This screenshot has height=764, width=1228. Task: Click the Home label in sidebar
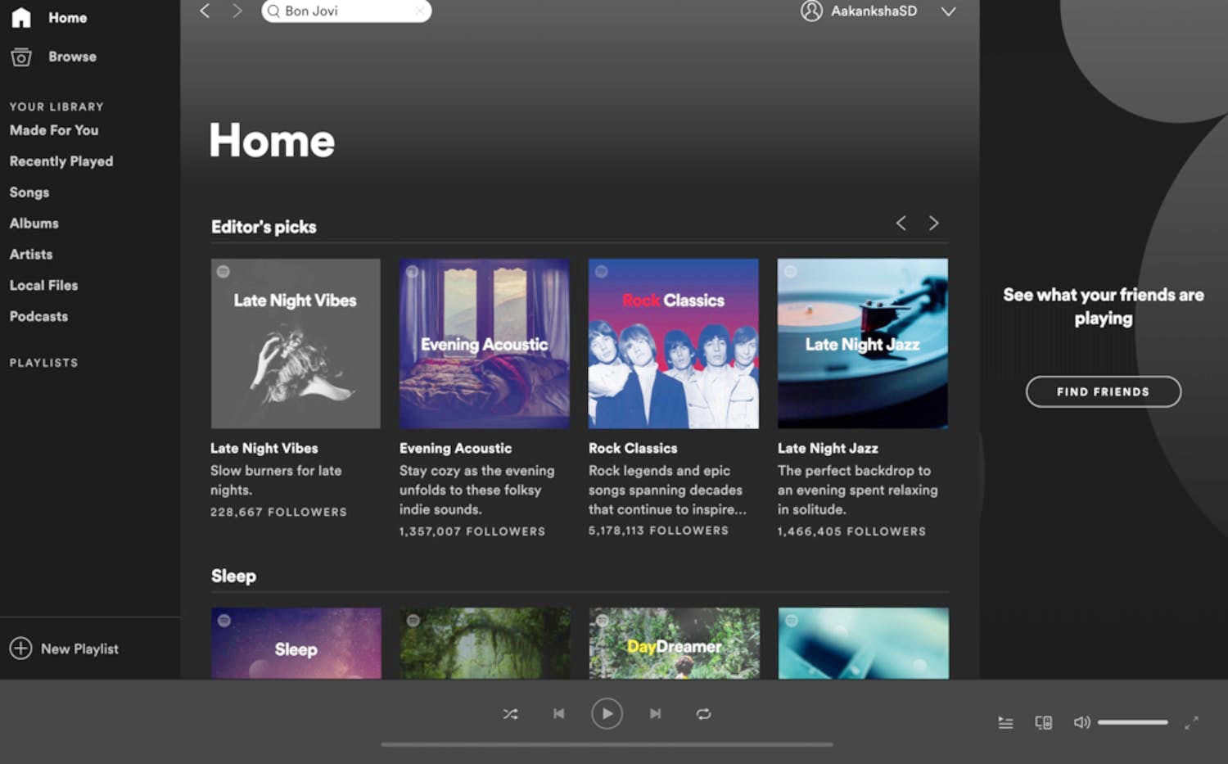click(x=67, y=17)
